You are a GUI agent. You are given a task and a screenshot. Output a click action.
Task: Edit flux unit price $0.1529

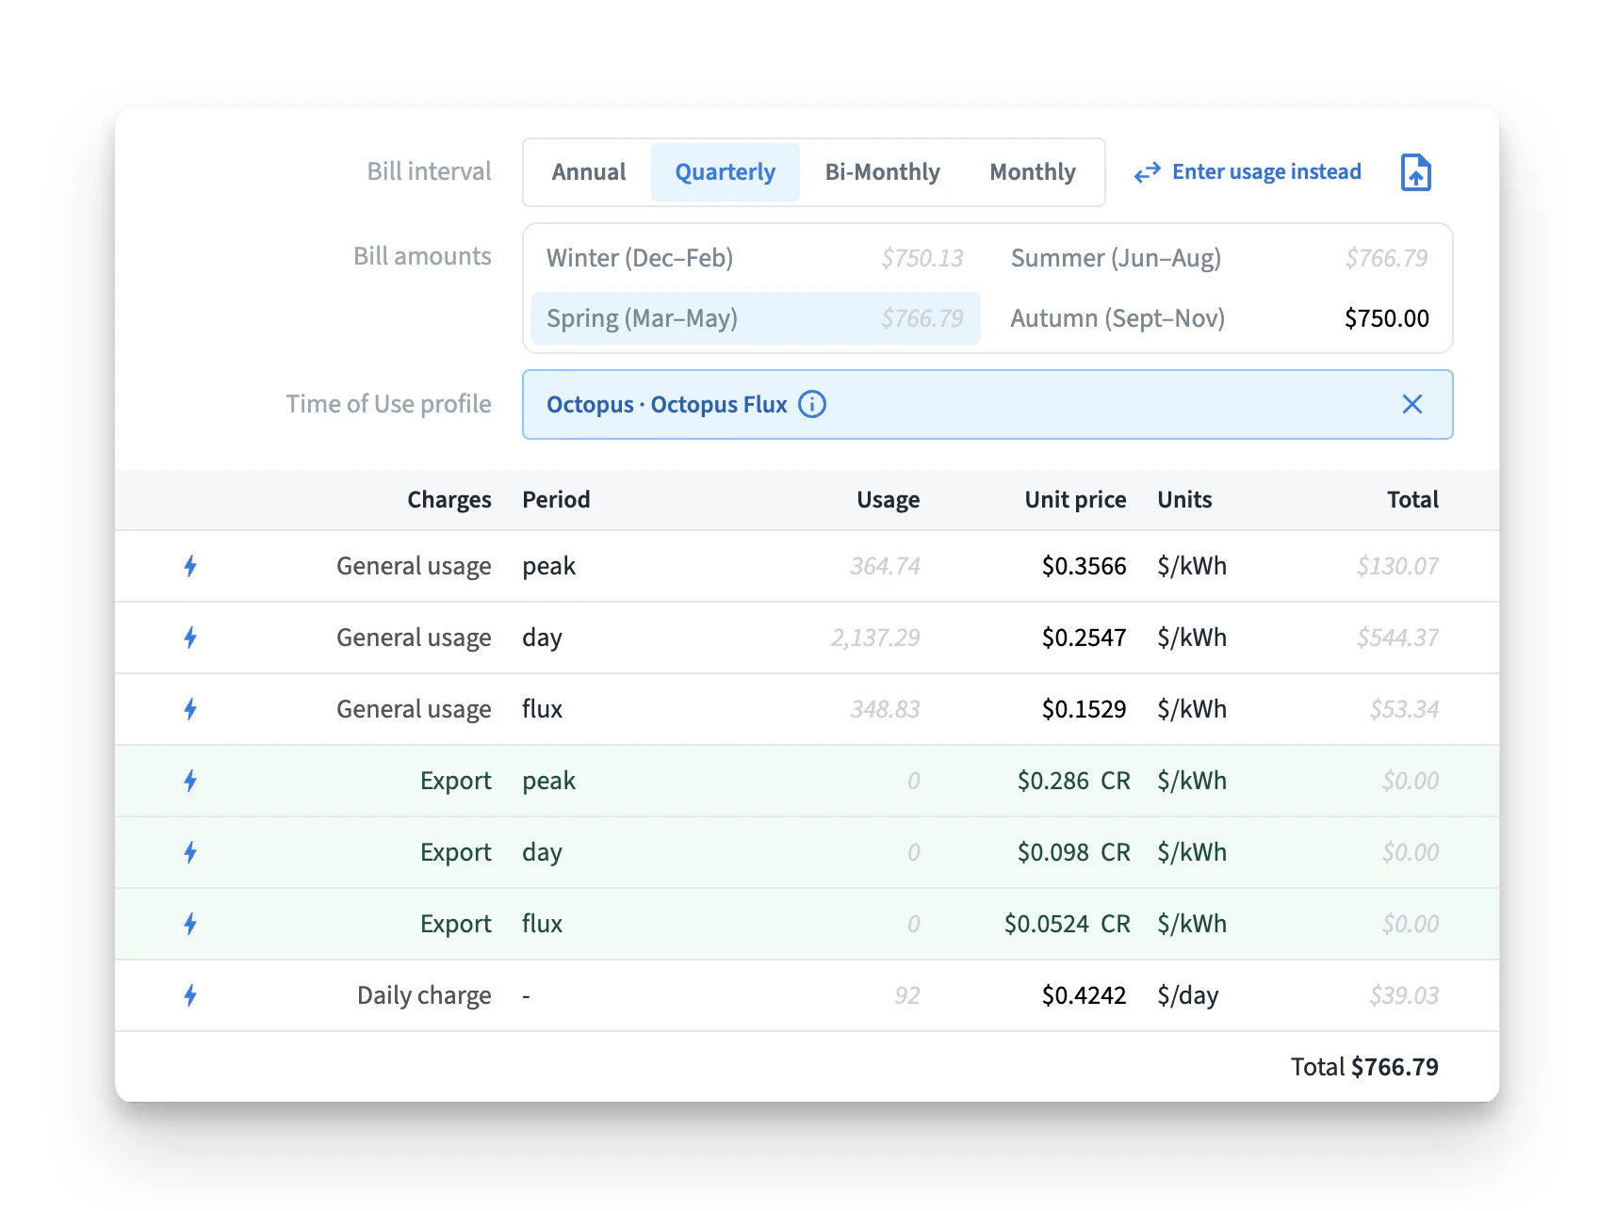pos(1084,709)
